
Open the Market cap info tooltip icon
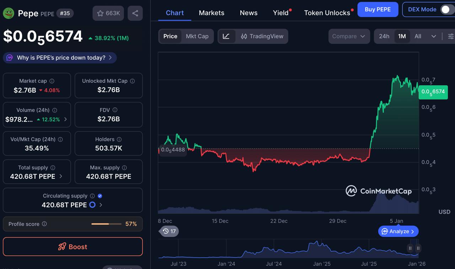coord(52,81)
